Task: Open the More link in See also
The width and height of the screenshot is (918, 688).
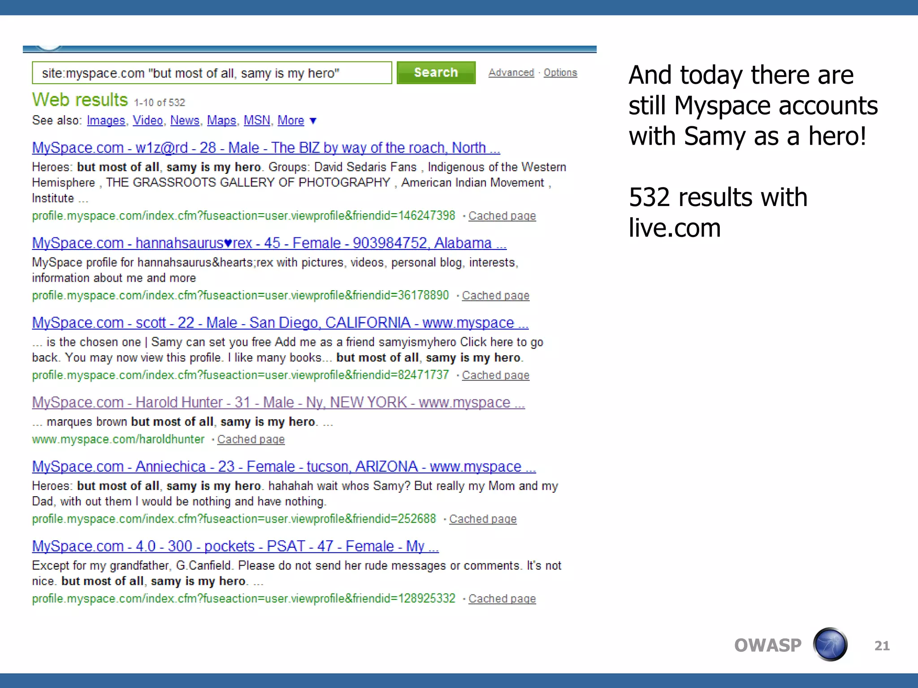Action: click(x=291, y=120)
